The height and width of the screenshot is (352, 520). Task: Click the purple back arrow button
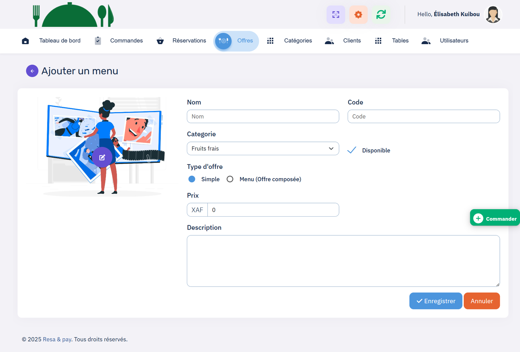pyautogui.click(x=32, y=71)
